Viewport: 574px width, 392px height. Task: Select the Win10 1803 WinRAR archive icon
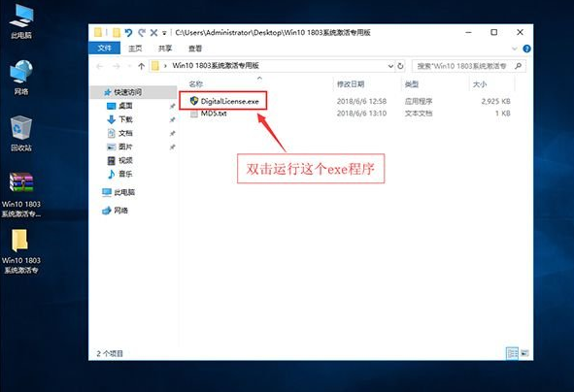point(21,194)
